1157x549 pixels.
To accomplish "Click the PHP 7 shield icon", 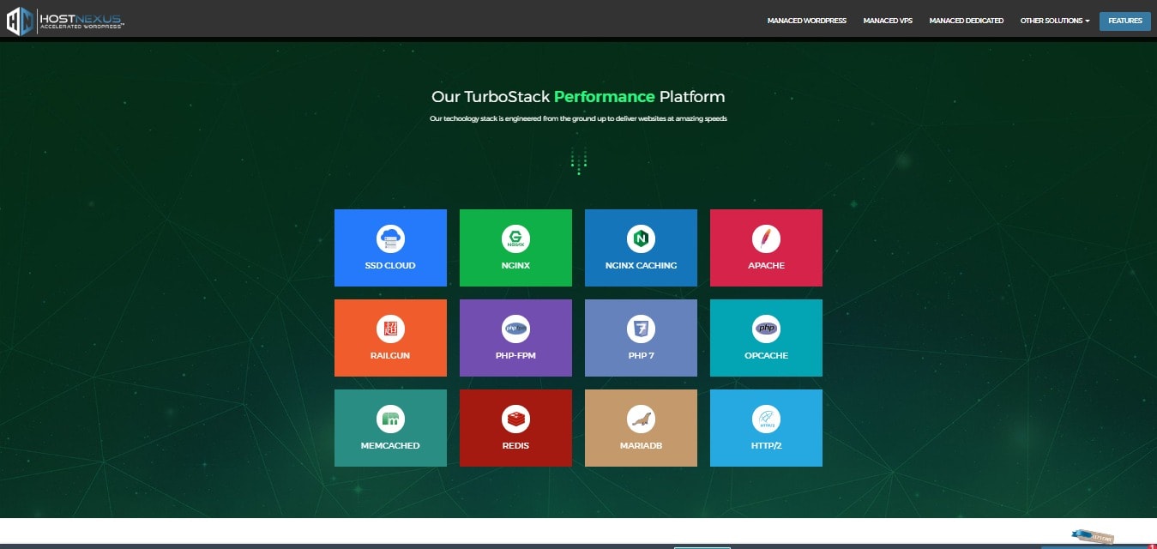I will pyautogui.click(x=641, y=328).
